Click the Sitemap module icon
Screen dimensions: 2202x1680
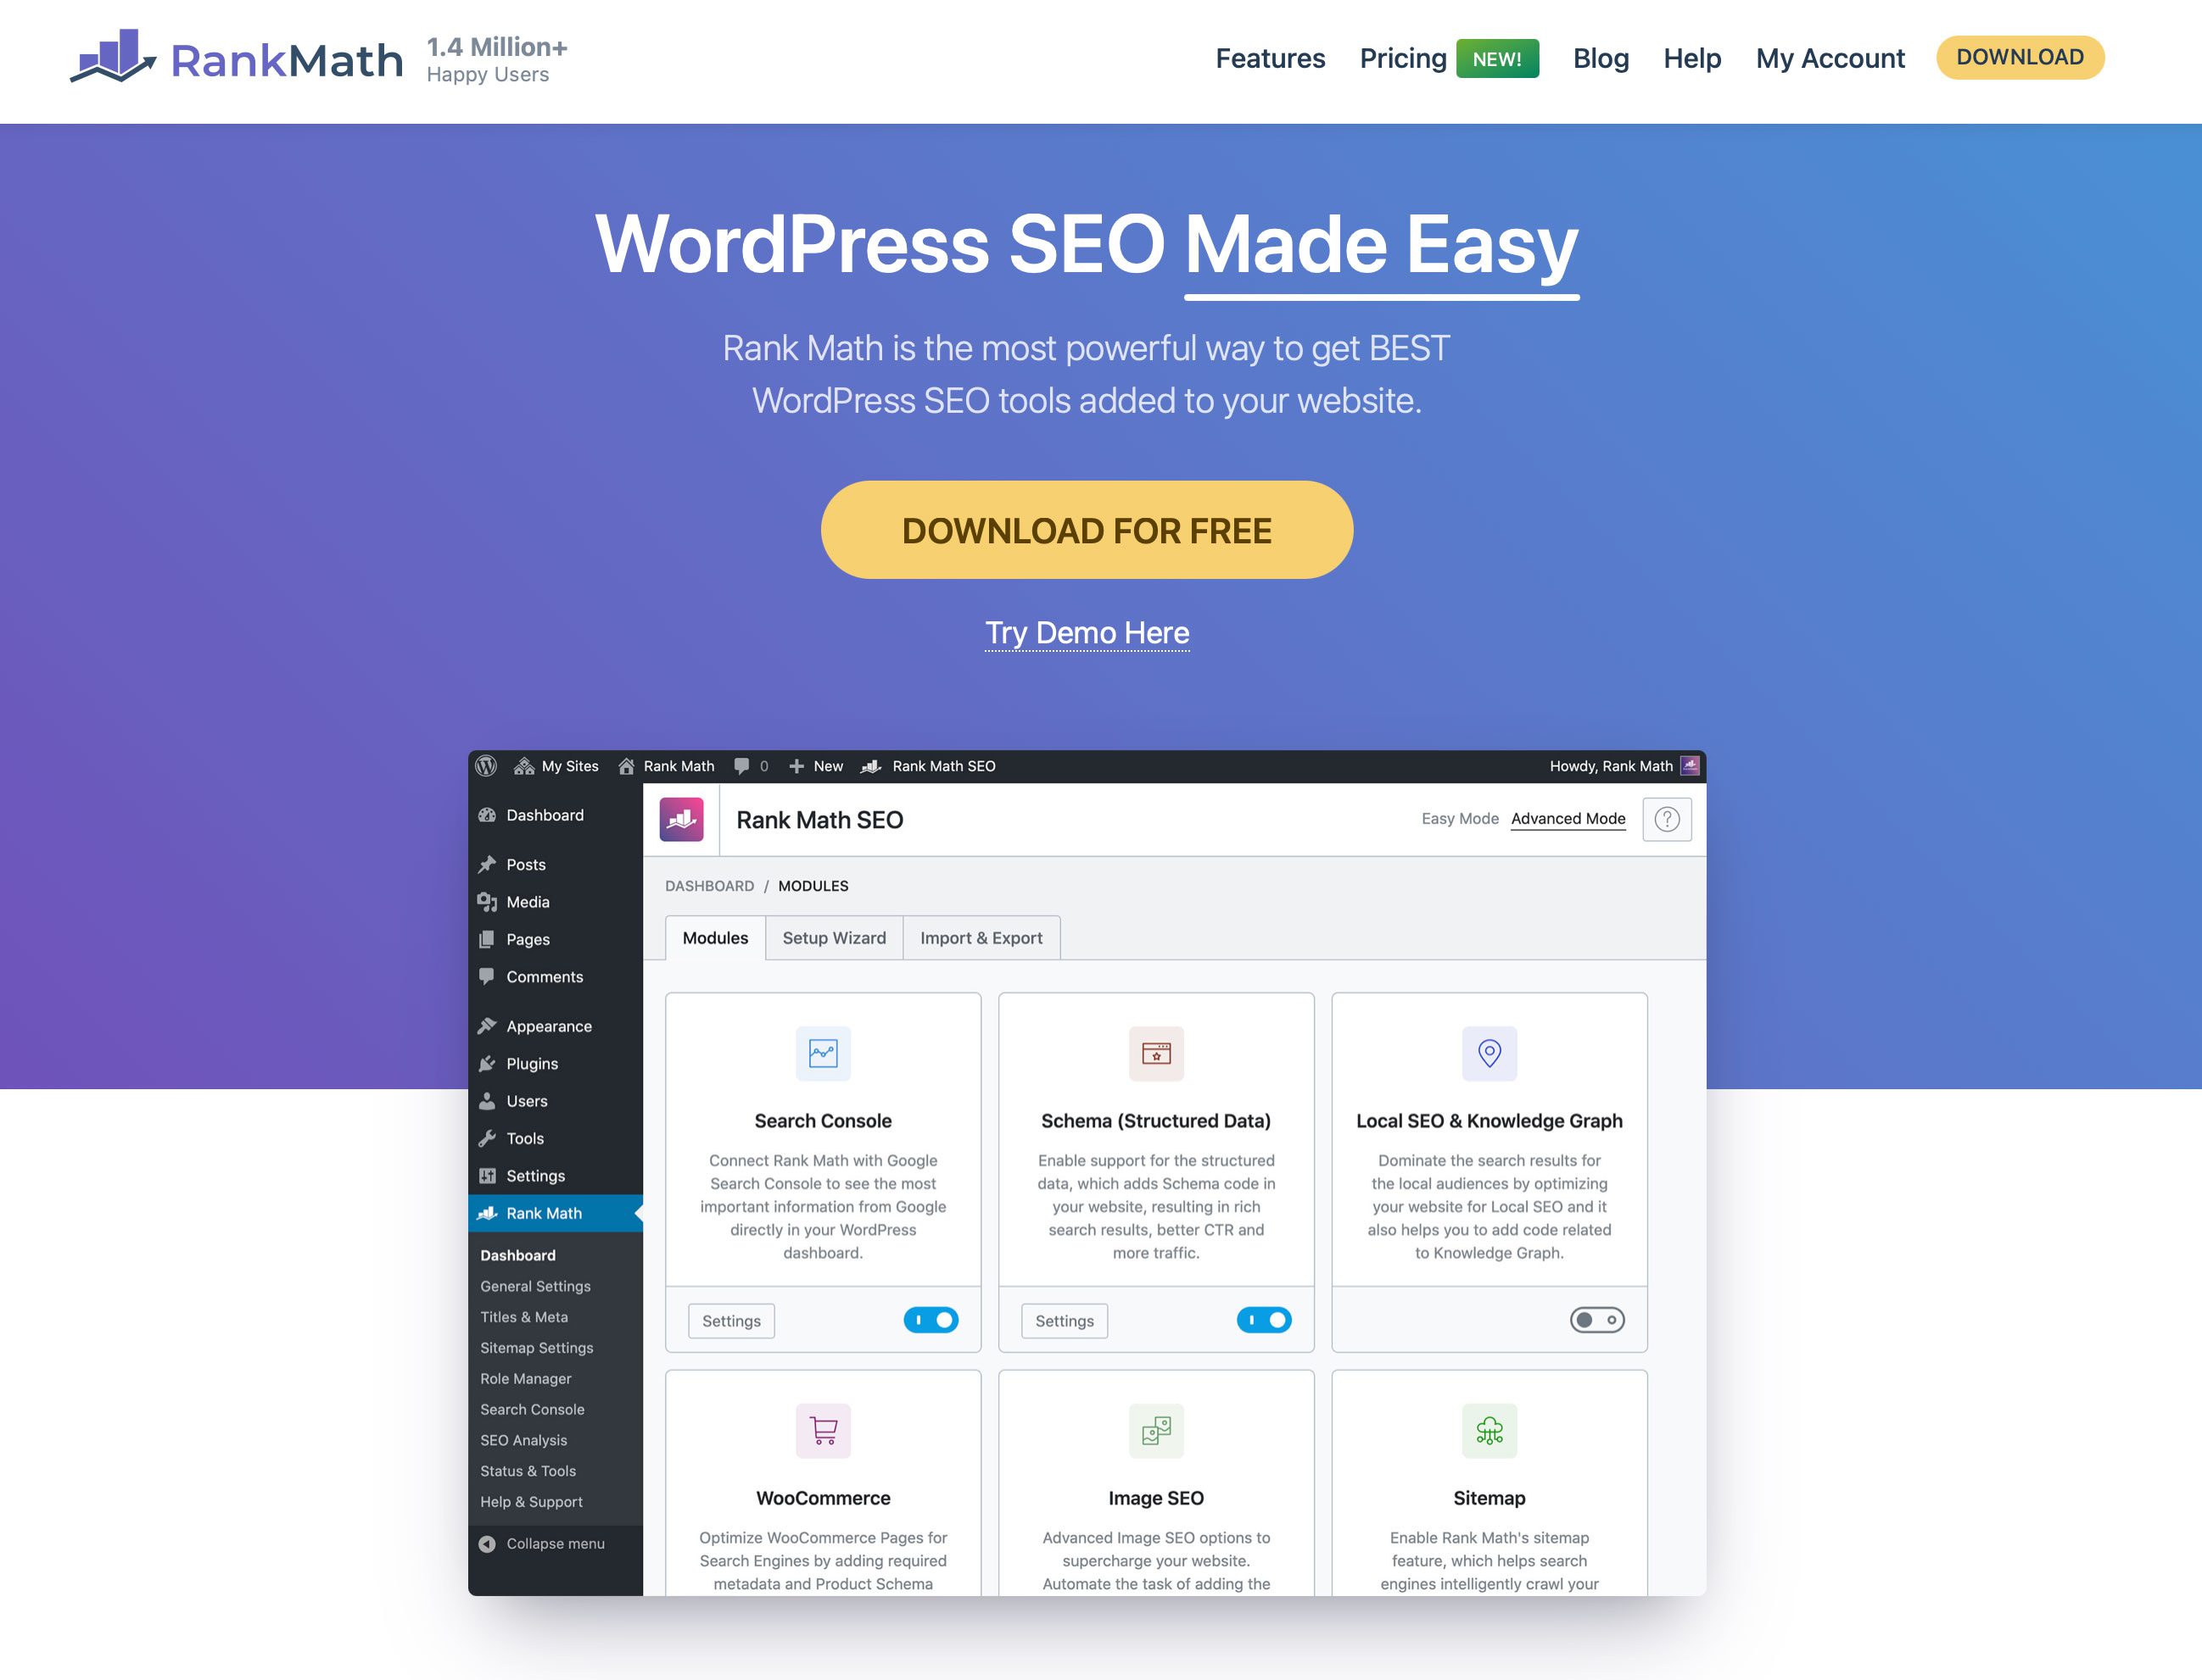(1489, 1429)
